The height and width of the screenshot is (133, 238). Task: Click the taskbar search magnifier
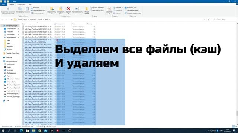(9, 130)
